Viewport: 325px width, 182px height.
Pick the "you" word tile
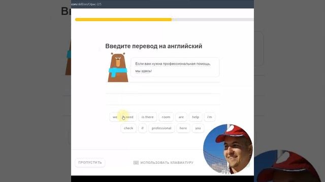[198, 128]
